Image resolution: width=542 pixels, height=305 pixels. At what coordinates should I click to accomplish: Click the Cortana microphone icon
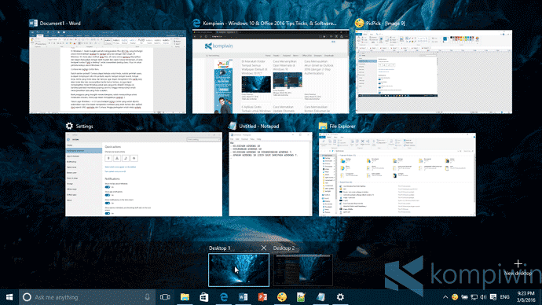[x=147, y=297]
